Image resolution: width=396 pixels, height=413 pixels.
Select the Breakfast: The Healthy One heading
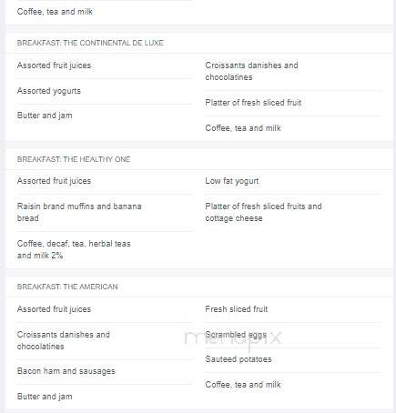click(x=74, y=159)
